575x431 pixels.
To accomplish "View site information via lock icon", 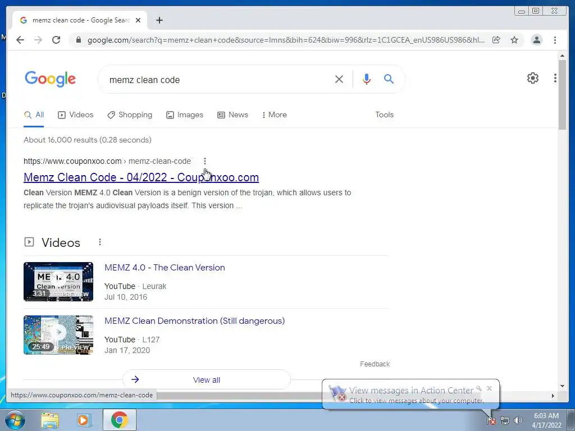I will 78,40.
